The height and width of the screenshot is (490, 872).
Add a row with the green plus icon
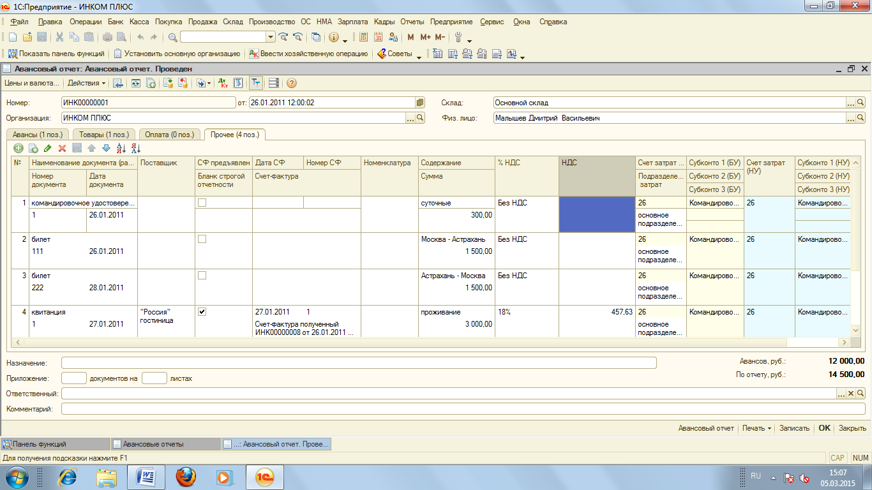19,148
